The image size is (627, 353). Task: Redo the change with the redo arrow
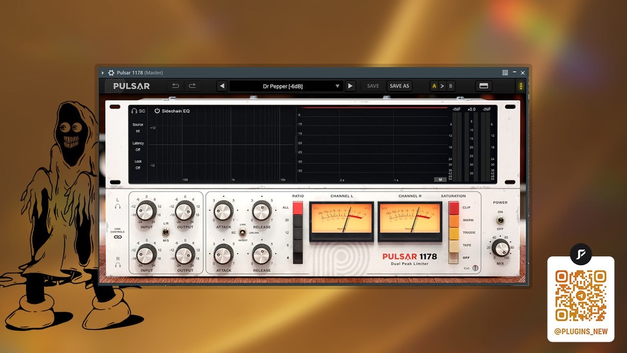pyautogui.click(x=192, y=86)
